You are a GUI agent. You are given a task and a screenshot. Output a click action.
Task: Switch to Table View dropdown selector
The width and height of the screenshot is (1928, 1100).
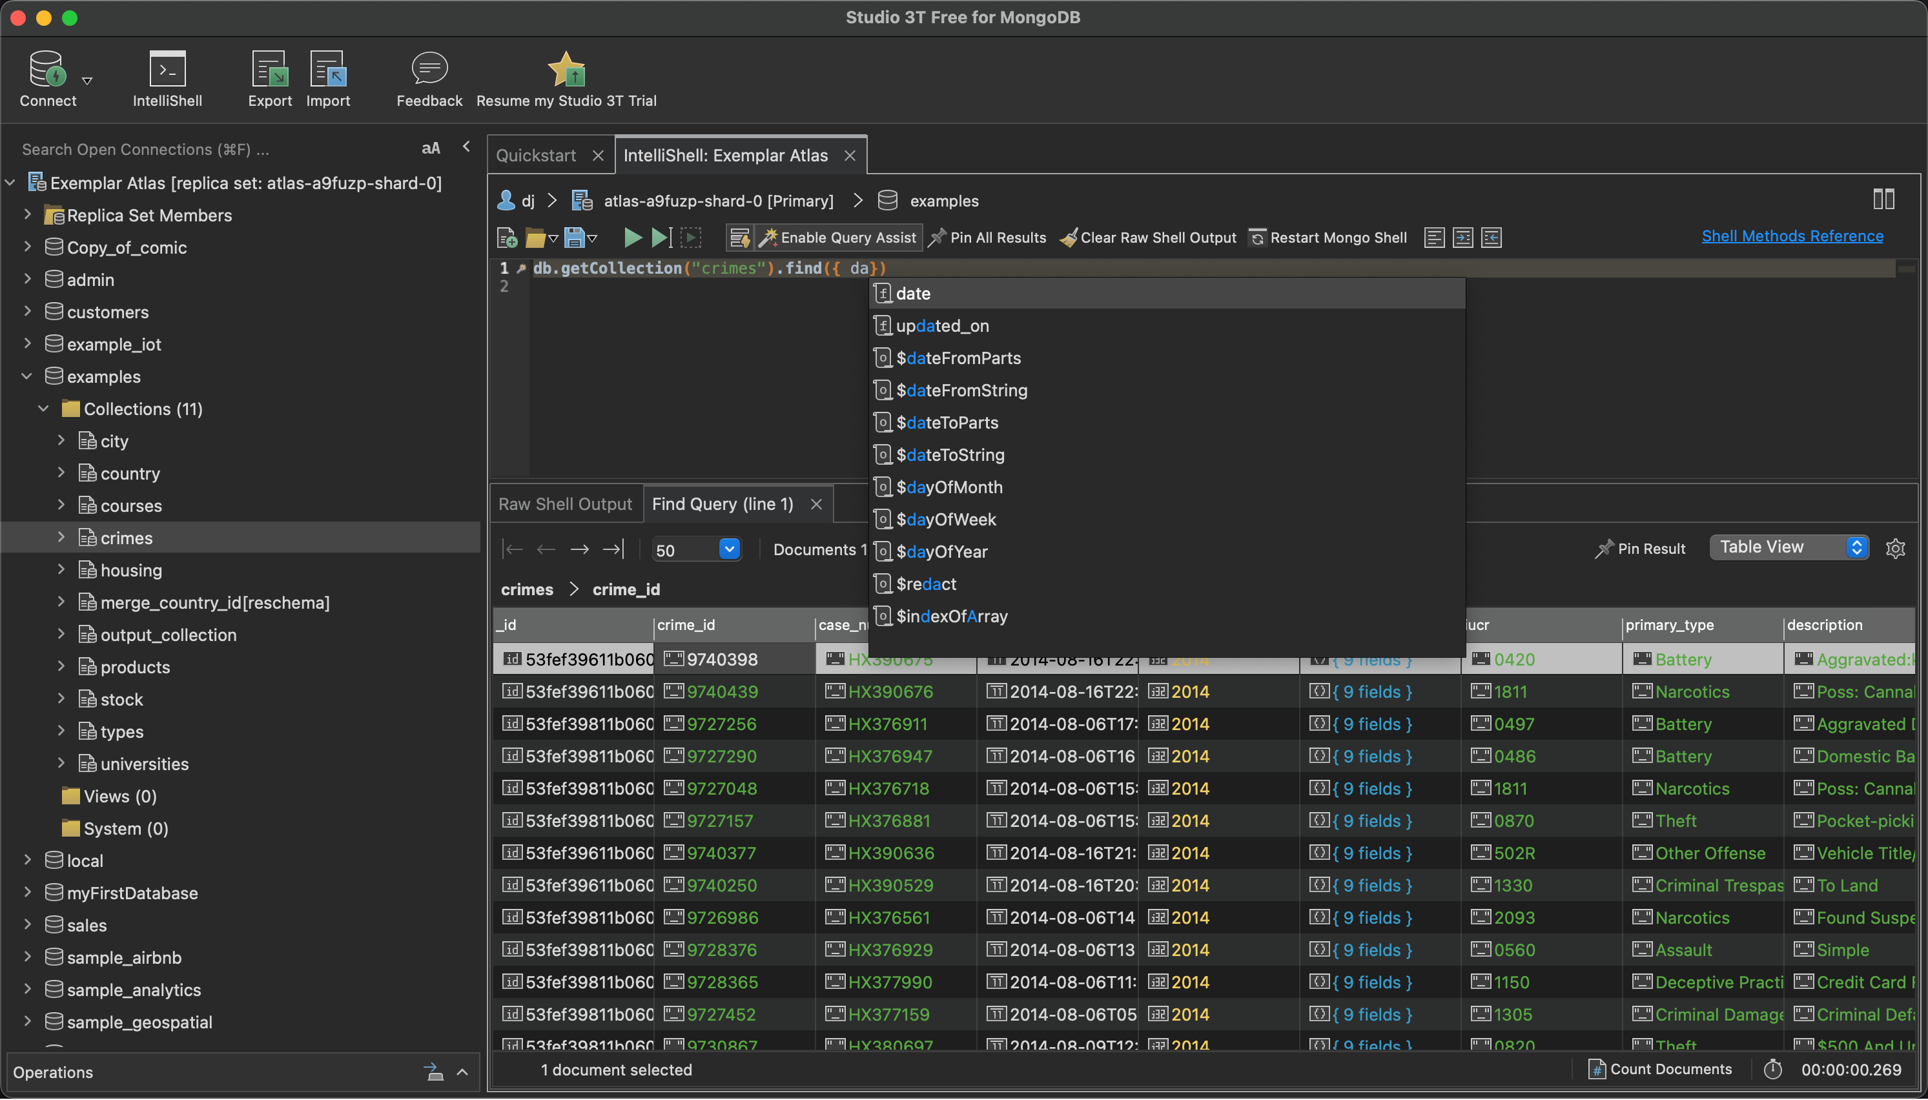[1788, 547]
